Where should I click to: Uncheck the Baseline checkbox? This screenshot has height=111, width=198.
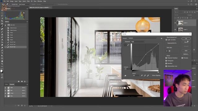166,64
